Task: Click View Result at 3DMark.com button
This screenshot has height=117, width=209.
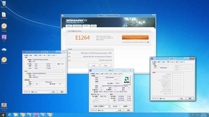Action: click(x=135, y=37)
